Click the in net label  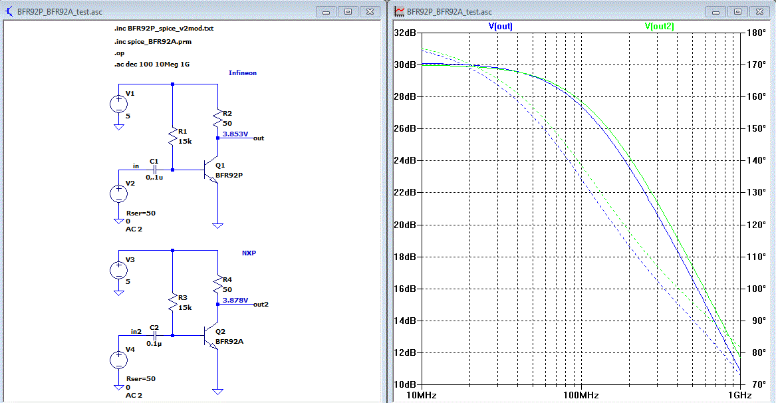pos(136,166)
